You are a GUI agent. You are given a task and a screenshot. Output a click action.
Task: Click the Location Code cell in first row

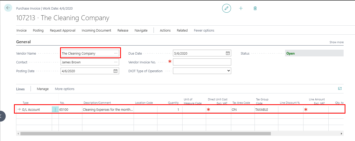point(146,109)
